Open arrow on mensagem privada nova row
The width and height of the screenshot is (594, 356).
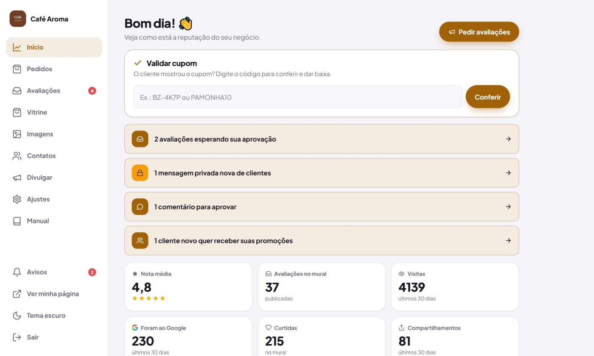tap(508, 173)
